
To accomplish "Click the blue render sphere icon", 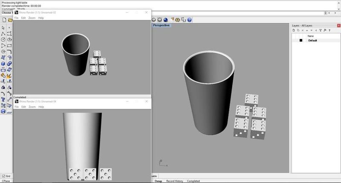I will [165, 20].
